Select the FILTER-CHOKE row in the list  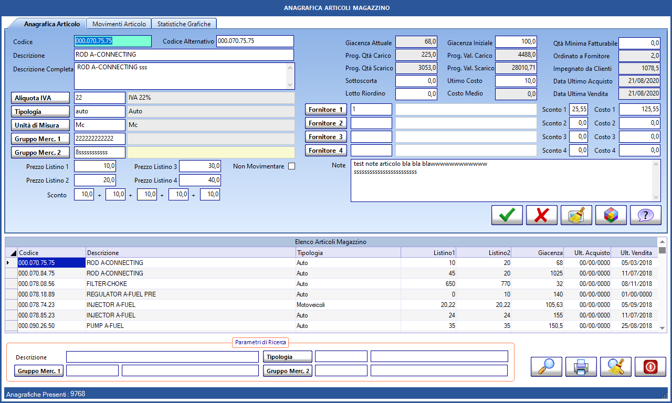tap(157, 284)
